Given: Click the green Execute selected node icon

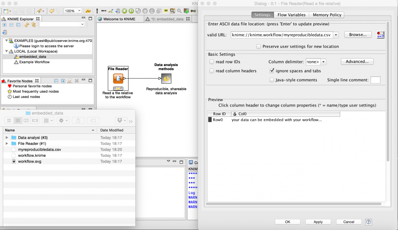Looking at the screenshot, I should [x=124, y=11].
